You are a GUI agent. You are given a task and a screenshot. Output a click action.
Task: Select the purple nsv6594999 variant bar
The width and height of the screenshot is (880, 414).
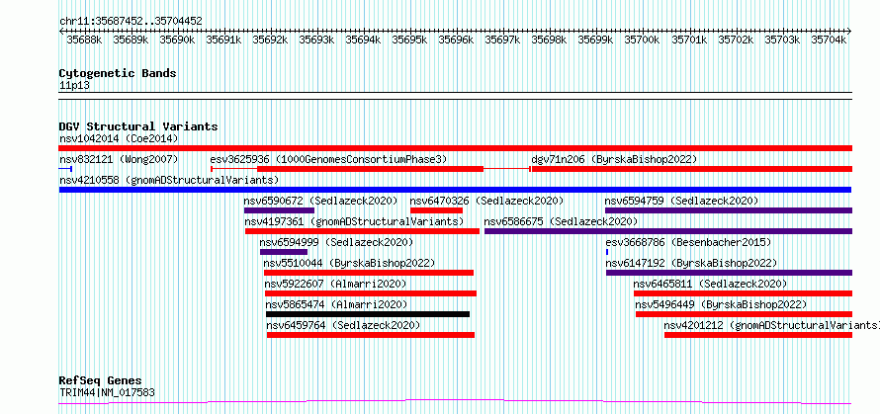coord(284,252)
